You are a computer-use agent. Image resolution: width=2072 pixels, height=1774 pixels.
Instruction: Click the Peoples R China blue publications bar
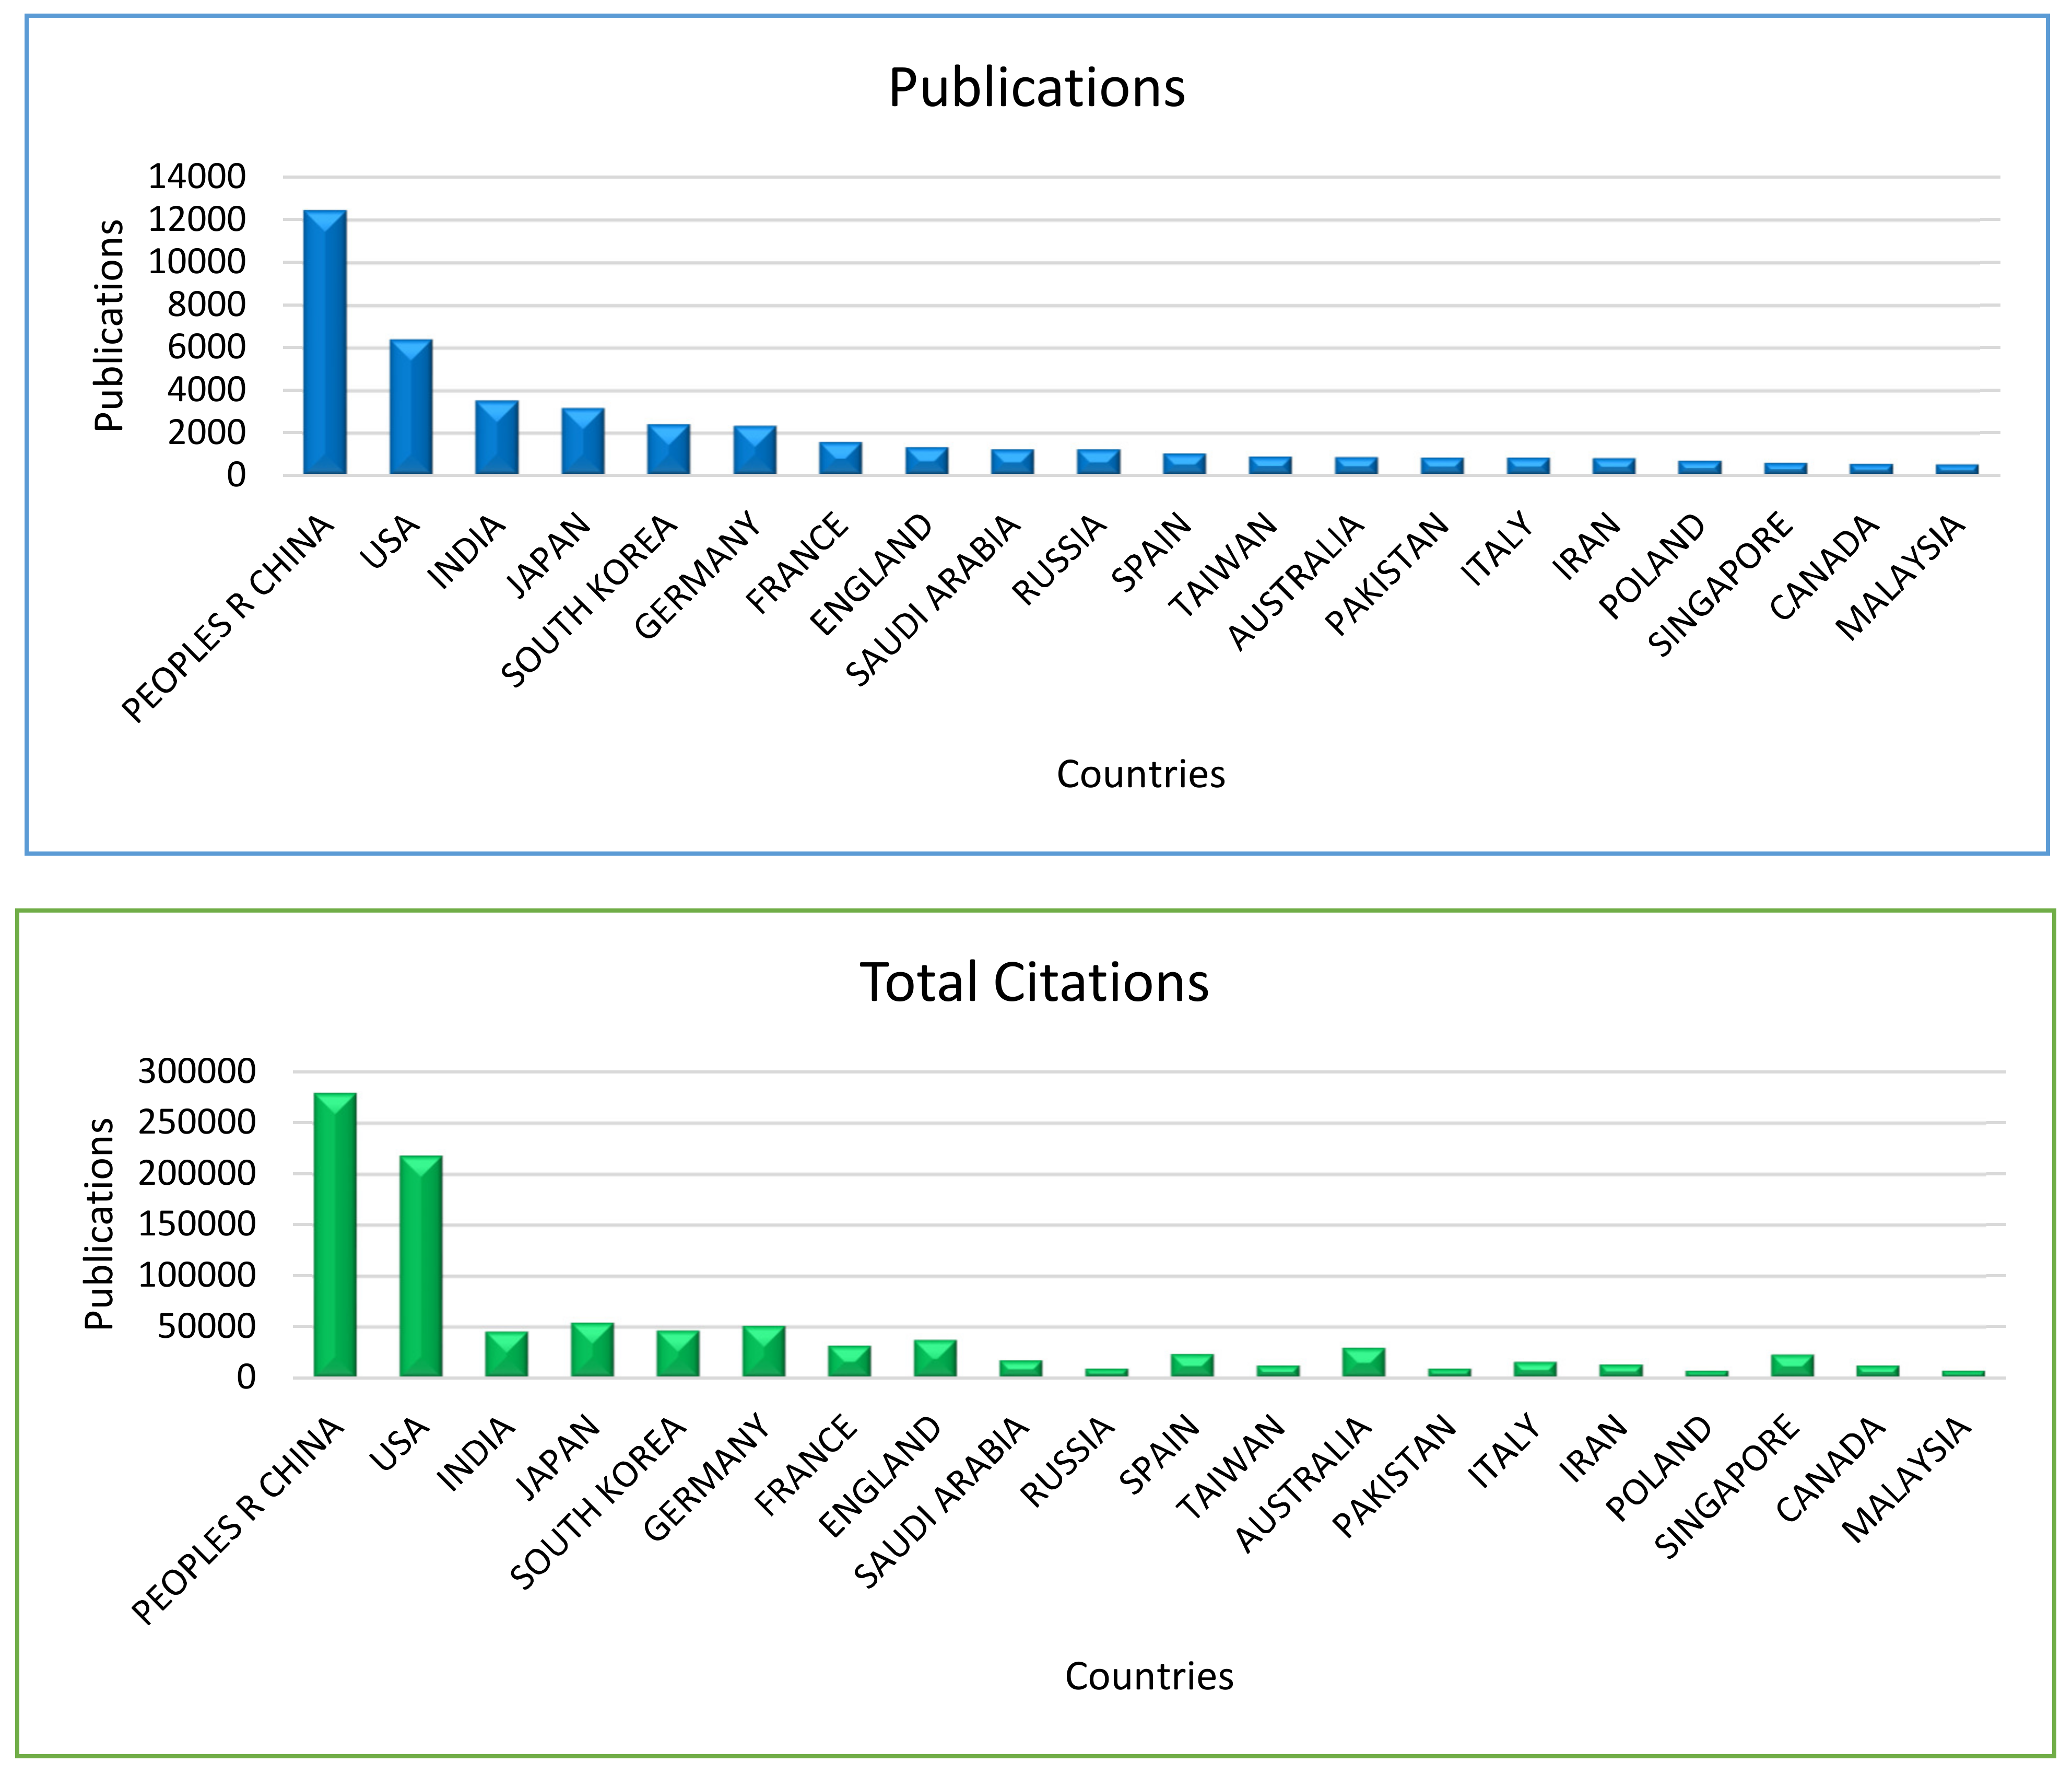tap(325, 342)
